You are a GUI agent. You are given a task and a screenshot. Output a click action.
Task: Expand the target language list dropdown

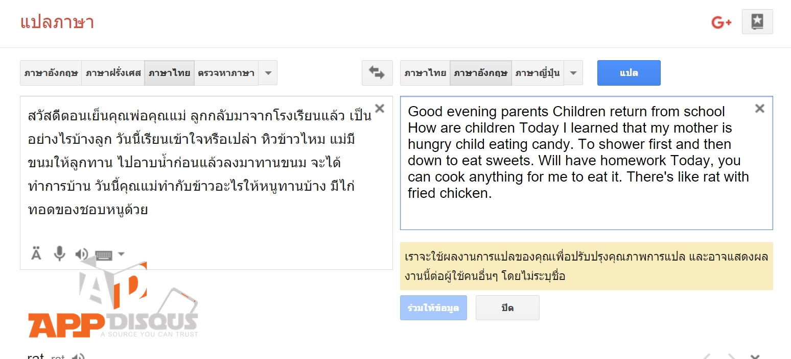coord(573,72)
